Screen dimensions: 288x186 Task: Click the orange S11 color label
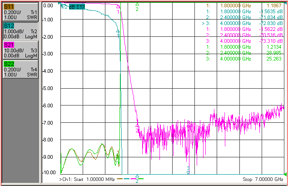9,7
